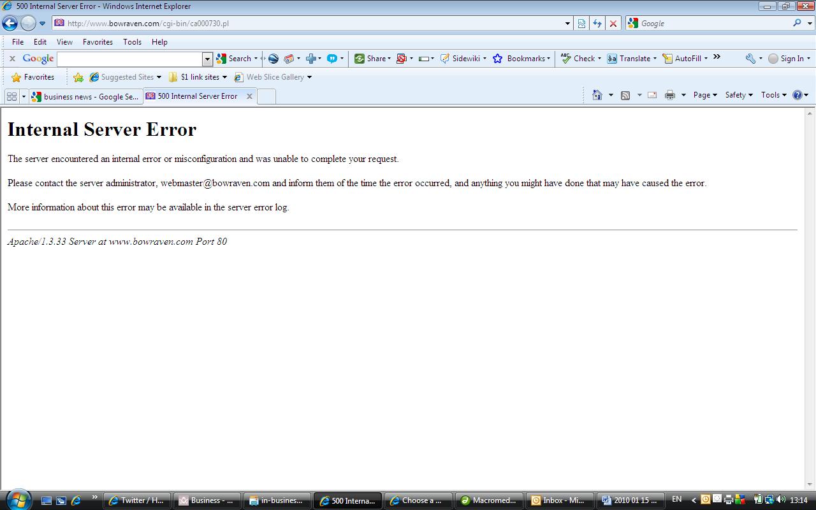Open the View menu
The width and height of the screenshot is (816, 510).
64,42
